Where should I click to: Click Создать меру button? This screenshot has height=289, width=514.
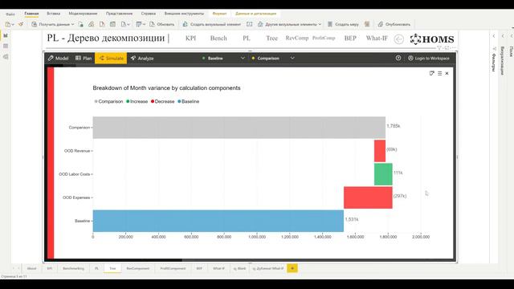tap(343, 24)
